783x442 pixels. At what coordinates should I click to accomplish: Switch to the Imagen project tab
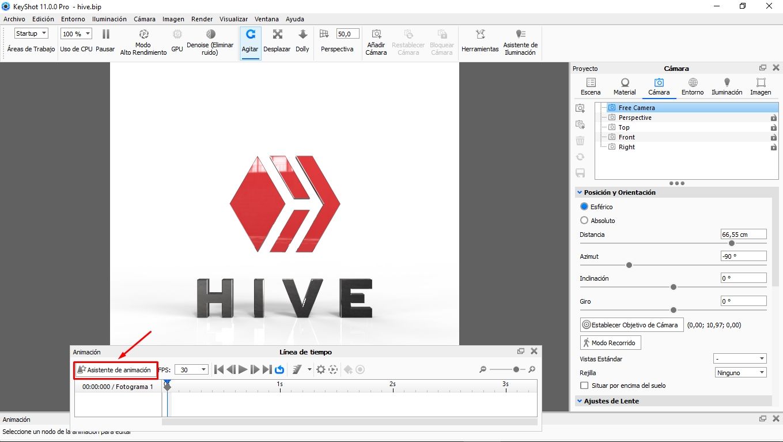[761, 87]
